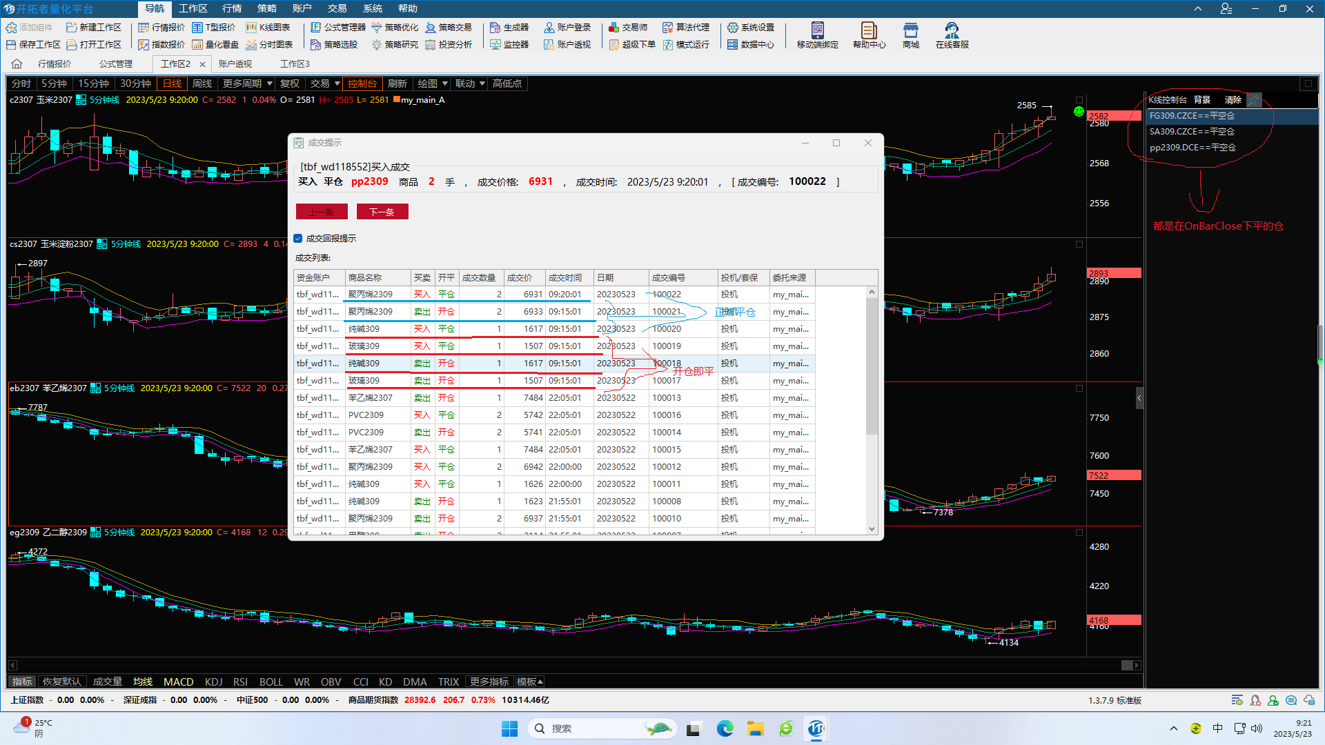Click 刷新 to refresh the chart
Screen dimensions: 1325x745
pyautogui.click(x=397, y=83)
